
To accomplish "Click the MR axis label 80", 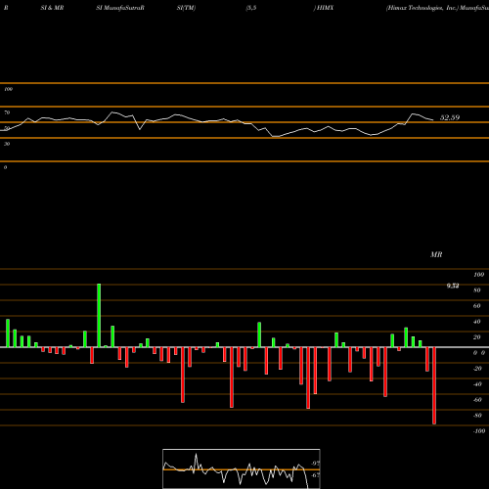I will [x=477, y=290].
